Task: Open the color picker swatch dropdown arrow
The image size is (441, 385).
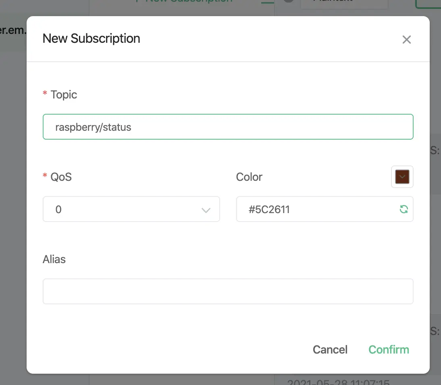Action: pyautogui.click(x=402, y=177)
